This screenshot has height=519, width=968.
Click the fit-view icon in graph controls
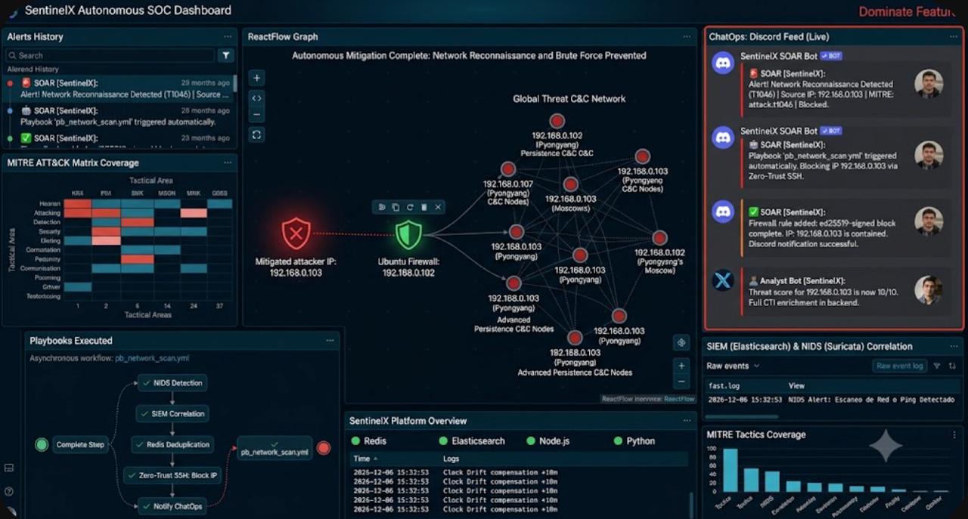tap(256, 134)
